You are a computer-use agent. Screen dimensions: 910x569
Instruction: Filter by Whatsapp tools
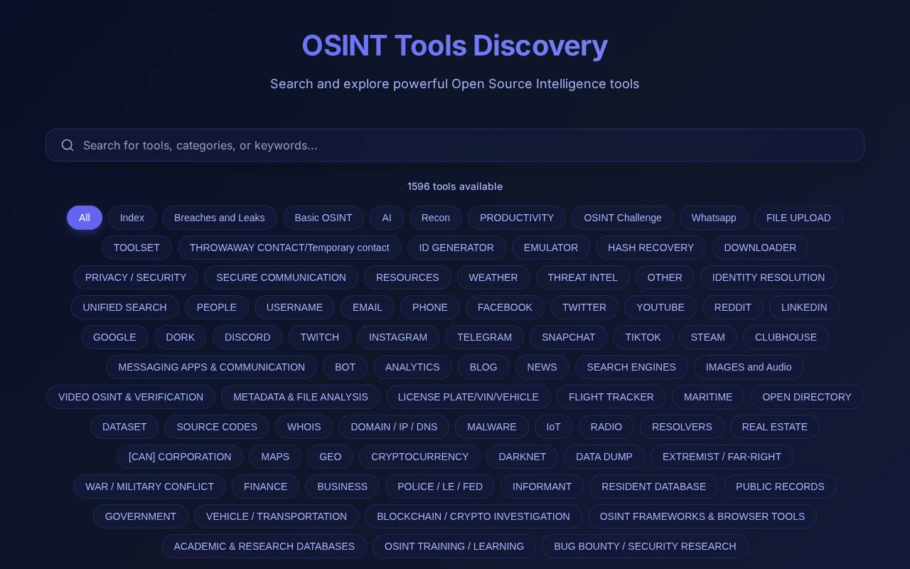point(714,218)
